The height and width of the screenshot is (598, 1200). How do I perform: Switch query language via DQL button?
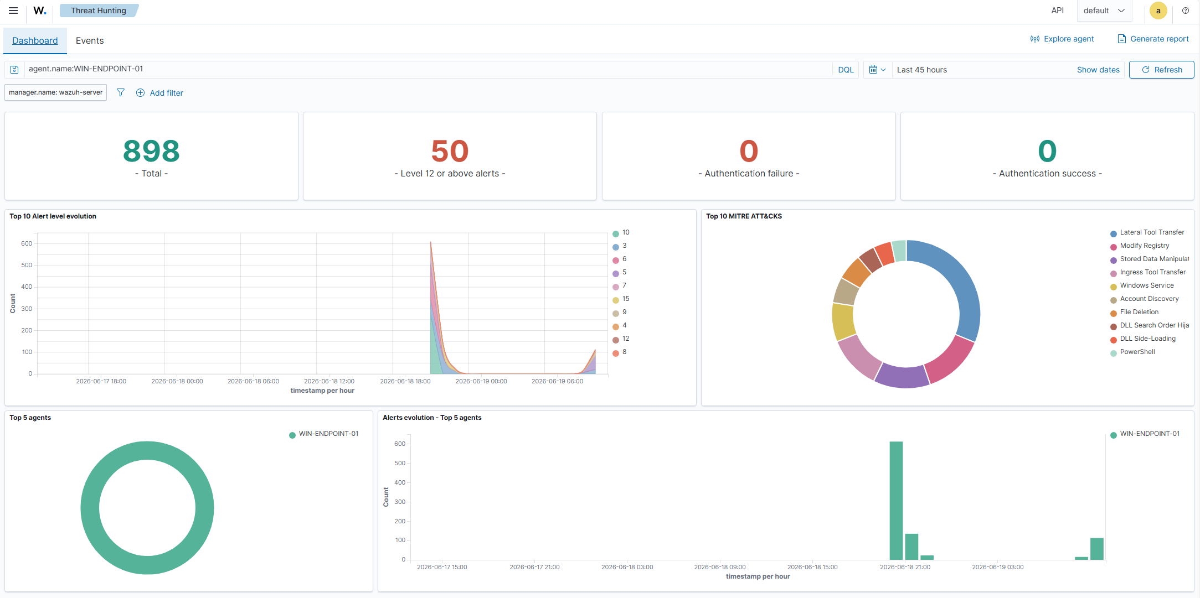[846, 70]
